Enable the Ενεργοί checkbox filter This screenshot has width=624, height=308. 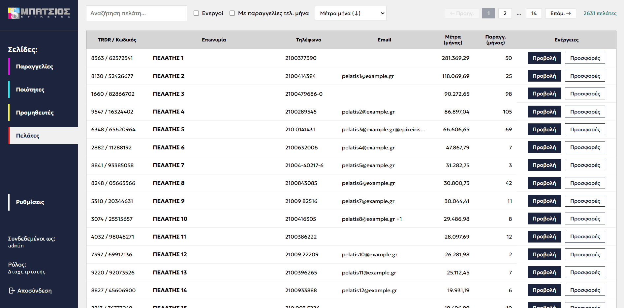tap(196, 13)
